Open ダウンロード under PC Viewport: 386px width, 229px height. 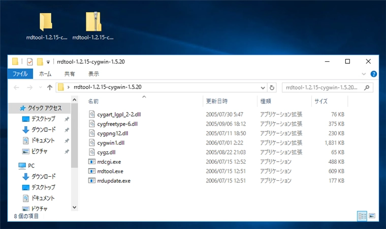click(43, 176)
